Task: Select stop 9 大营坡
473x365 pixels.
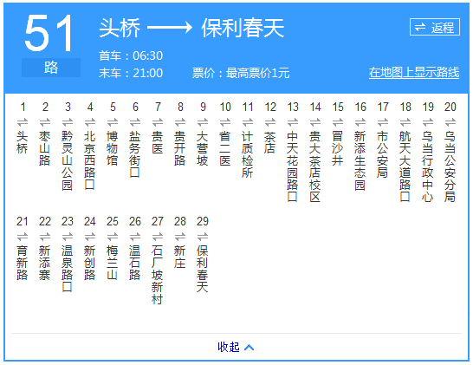Action: [203, 148]
